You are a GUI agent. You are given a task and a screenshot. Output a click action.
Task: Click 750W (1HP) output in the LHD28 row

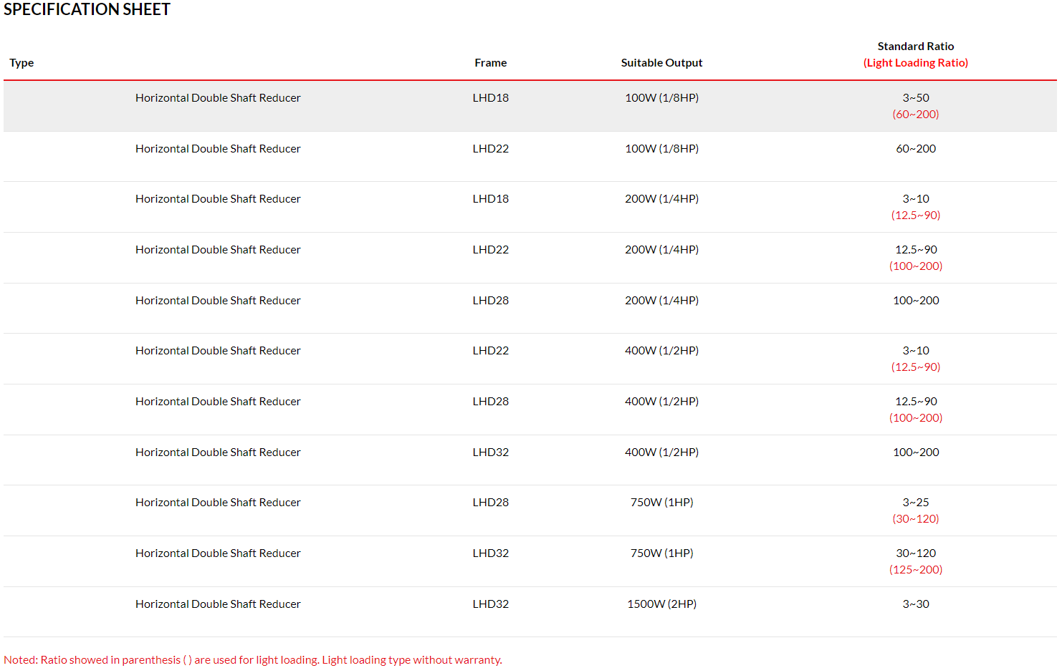tap(661, 503)
